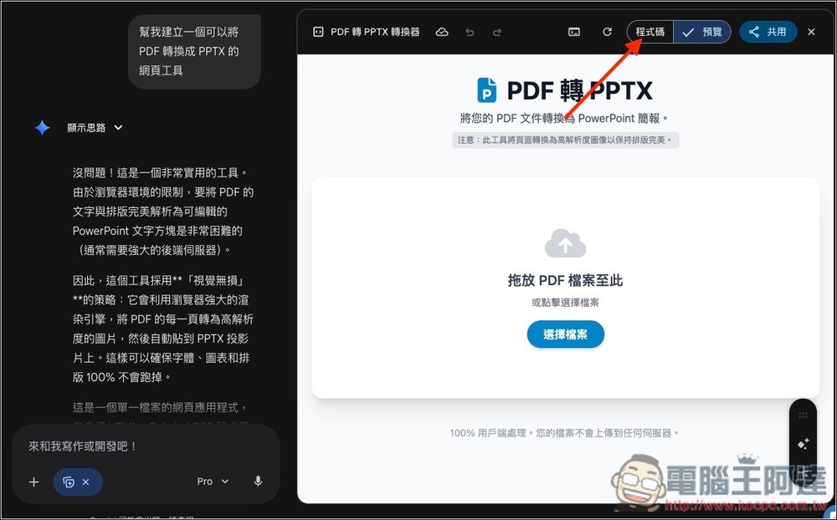Focus the 來和我寫作或開發吧 prompt field
This screenshot has height=520, width=837.
145,446
